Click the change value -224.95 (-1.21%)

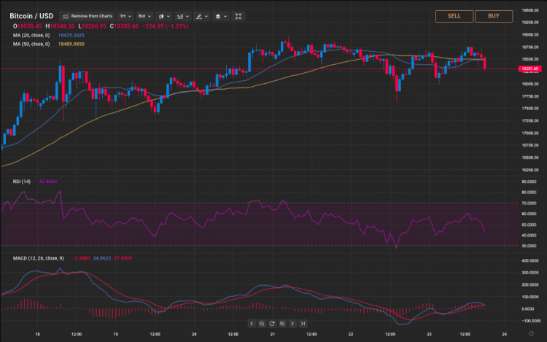pos(166,26)
